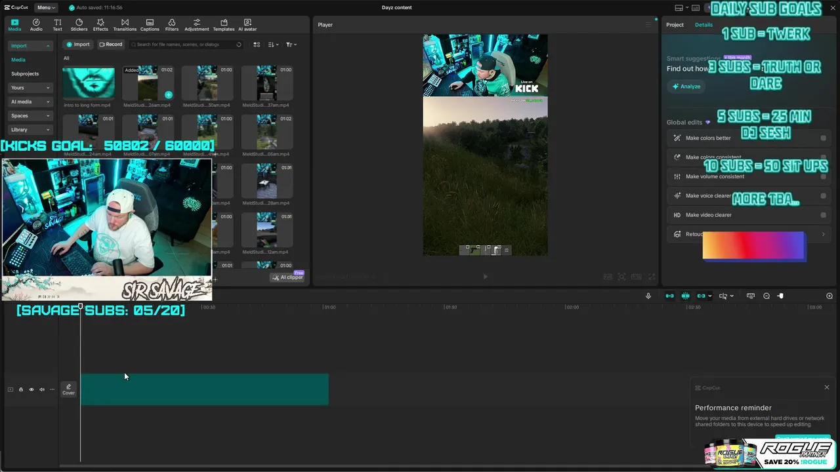Viewport: 840px width, 472px height.
Task: Click the Record button
Action: point(111,45)
